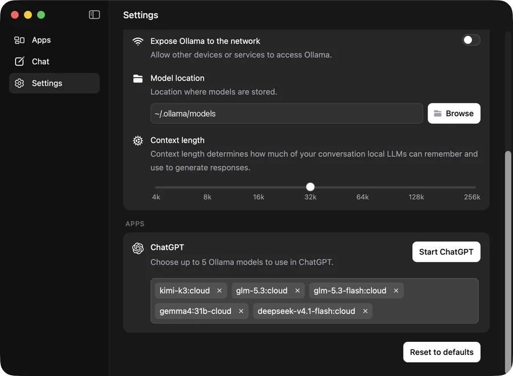The width and height of the screenshot is (513, 376).
Task: Open Chat in the sidebar
Action: (x=54, y=62)
